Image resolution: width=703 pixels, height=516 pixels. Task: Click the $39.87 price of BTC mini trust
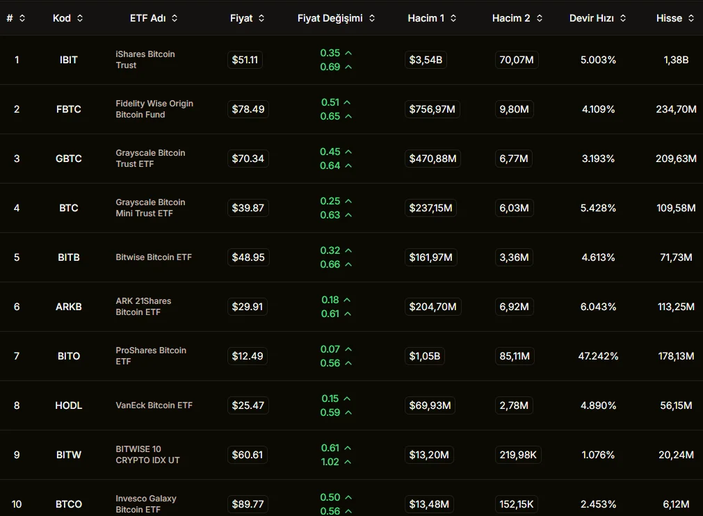click(248, 208)
